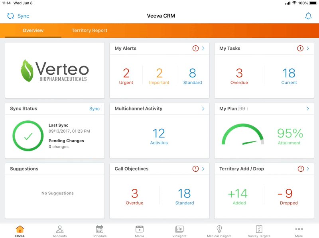The height and width of the screenshot is (238, 319).
Task: Open Medical Insights lightbulb icon
Action: pos(219,229)
